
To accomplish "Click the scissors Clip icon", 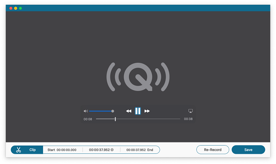I will pyautogui.click(x=19, y=150).
